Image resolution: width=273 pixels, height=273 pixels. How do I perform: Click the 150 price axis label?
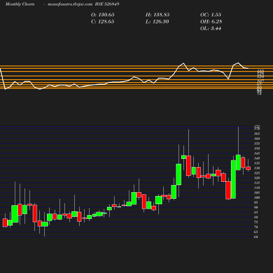[x=257, y=149]
